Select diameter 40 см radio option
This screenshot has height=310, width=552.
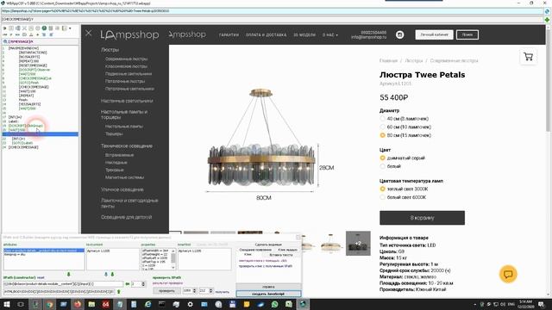[x=382, y=119]
